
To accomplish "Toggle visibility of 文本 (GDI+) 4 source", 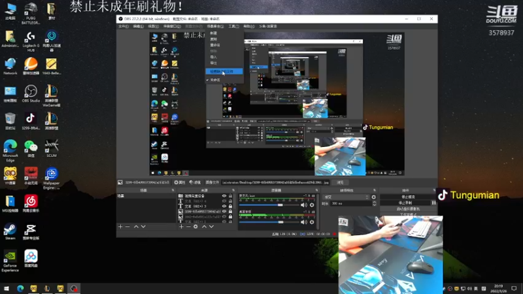I will coord(224,201).
